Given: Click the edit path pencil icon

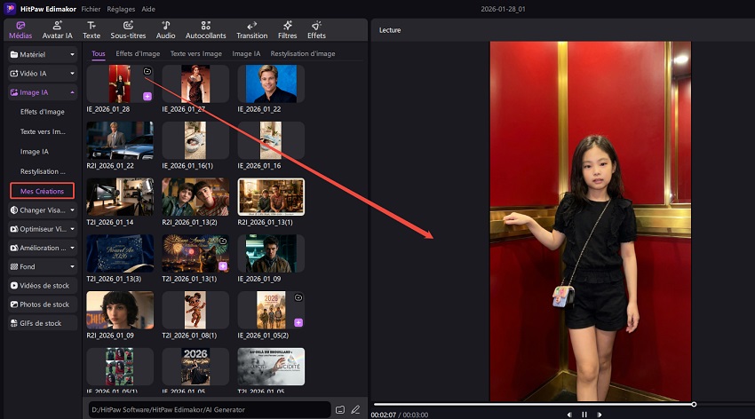Looking at the screenshot, I should pos(355,409).
